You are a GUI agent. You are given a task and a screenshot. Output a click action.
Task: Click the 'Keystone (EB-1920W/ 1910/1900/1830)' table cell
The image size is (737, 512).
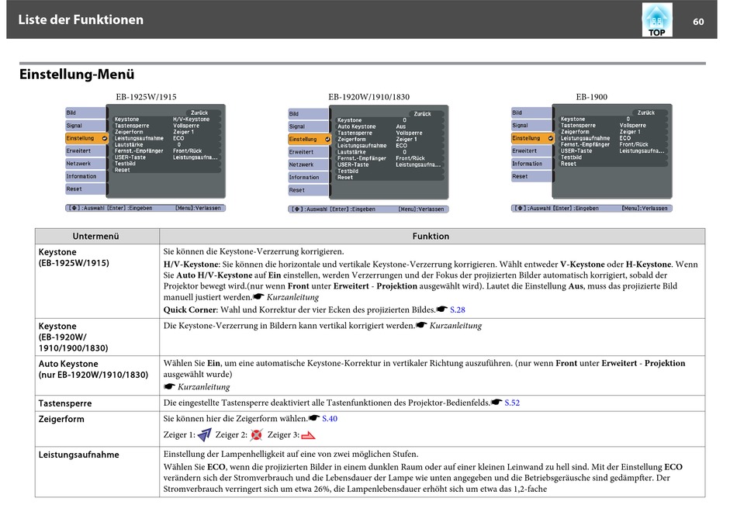coord(97,337)
